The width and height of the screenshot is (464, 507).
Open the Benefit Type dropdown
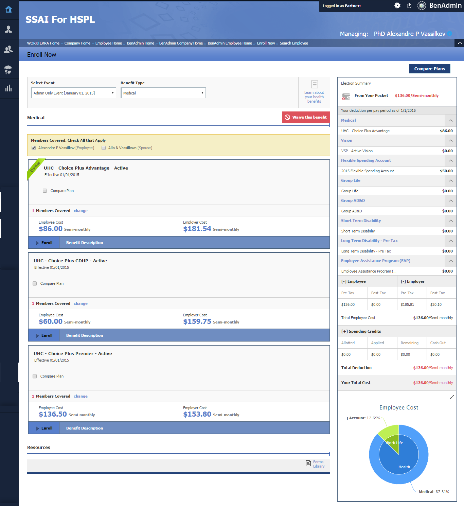pos(163,93)
